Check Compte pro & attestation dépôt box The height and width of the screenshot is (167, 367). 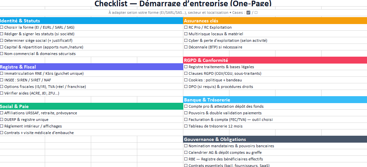(186, 106)
